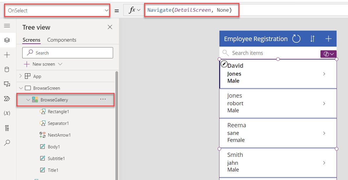Click the name Smith in gallery
Viewport: 348px width, 180px height.
coord(235,155)
